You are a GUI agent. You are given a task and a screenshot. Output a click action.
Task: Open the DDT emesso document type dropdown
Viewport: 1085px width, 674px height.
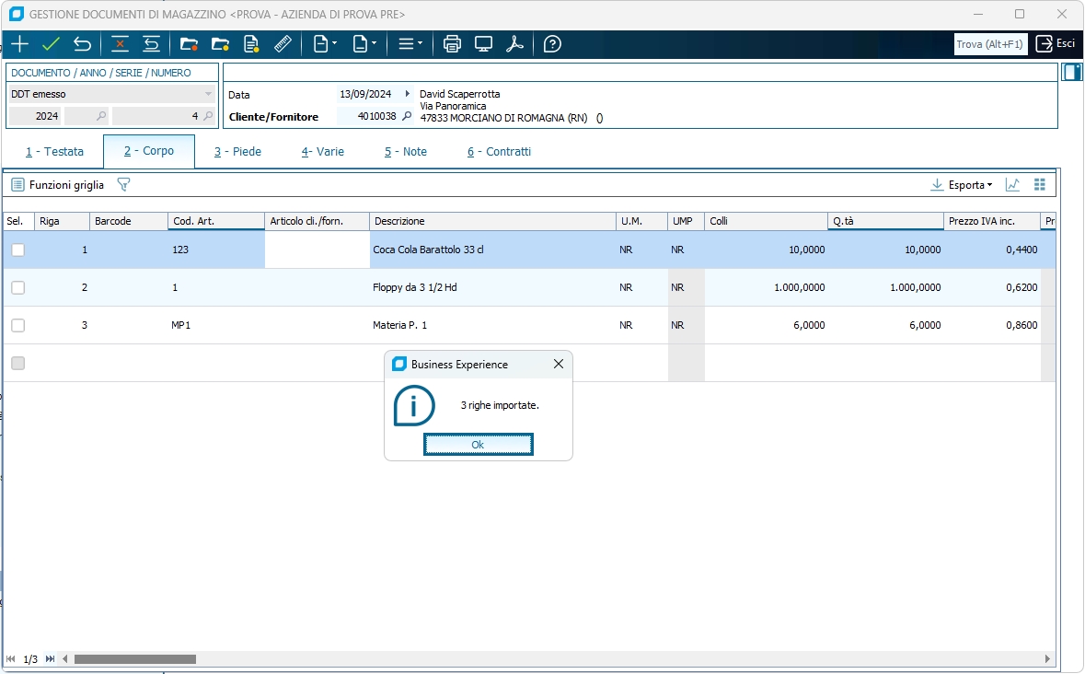[x=208, y=94]
